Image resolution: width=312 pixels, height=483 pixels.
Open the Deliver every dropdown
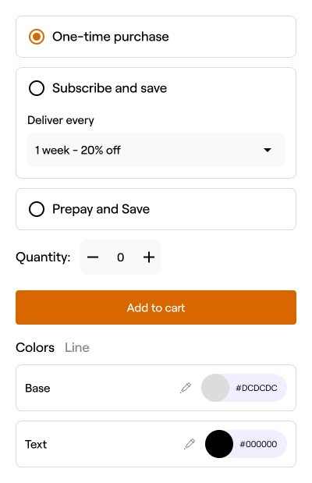coord(156,150)
